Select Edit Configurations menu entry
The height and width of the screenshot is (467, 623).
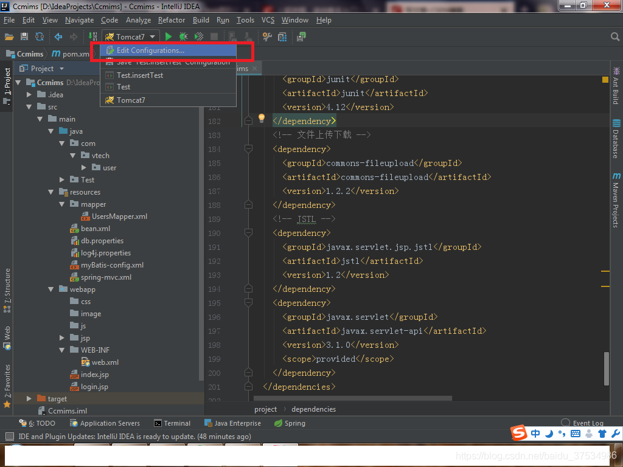pyautogui.click(x=168, y=50)
